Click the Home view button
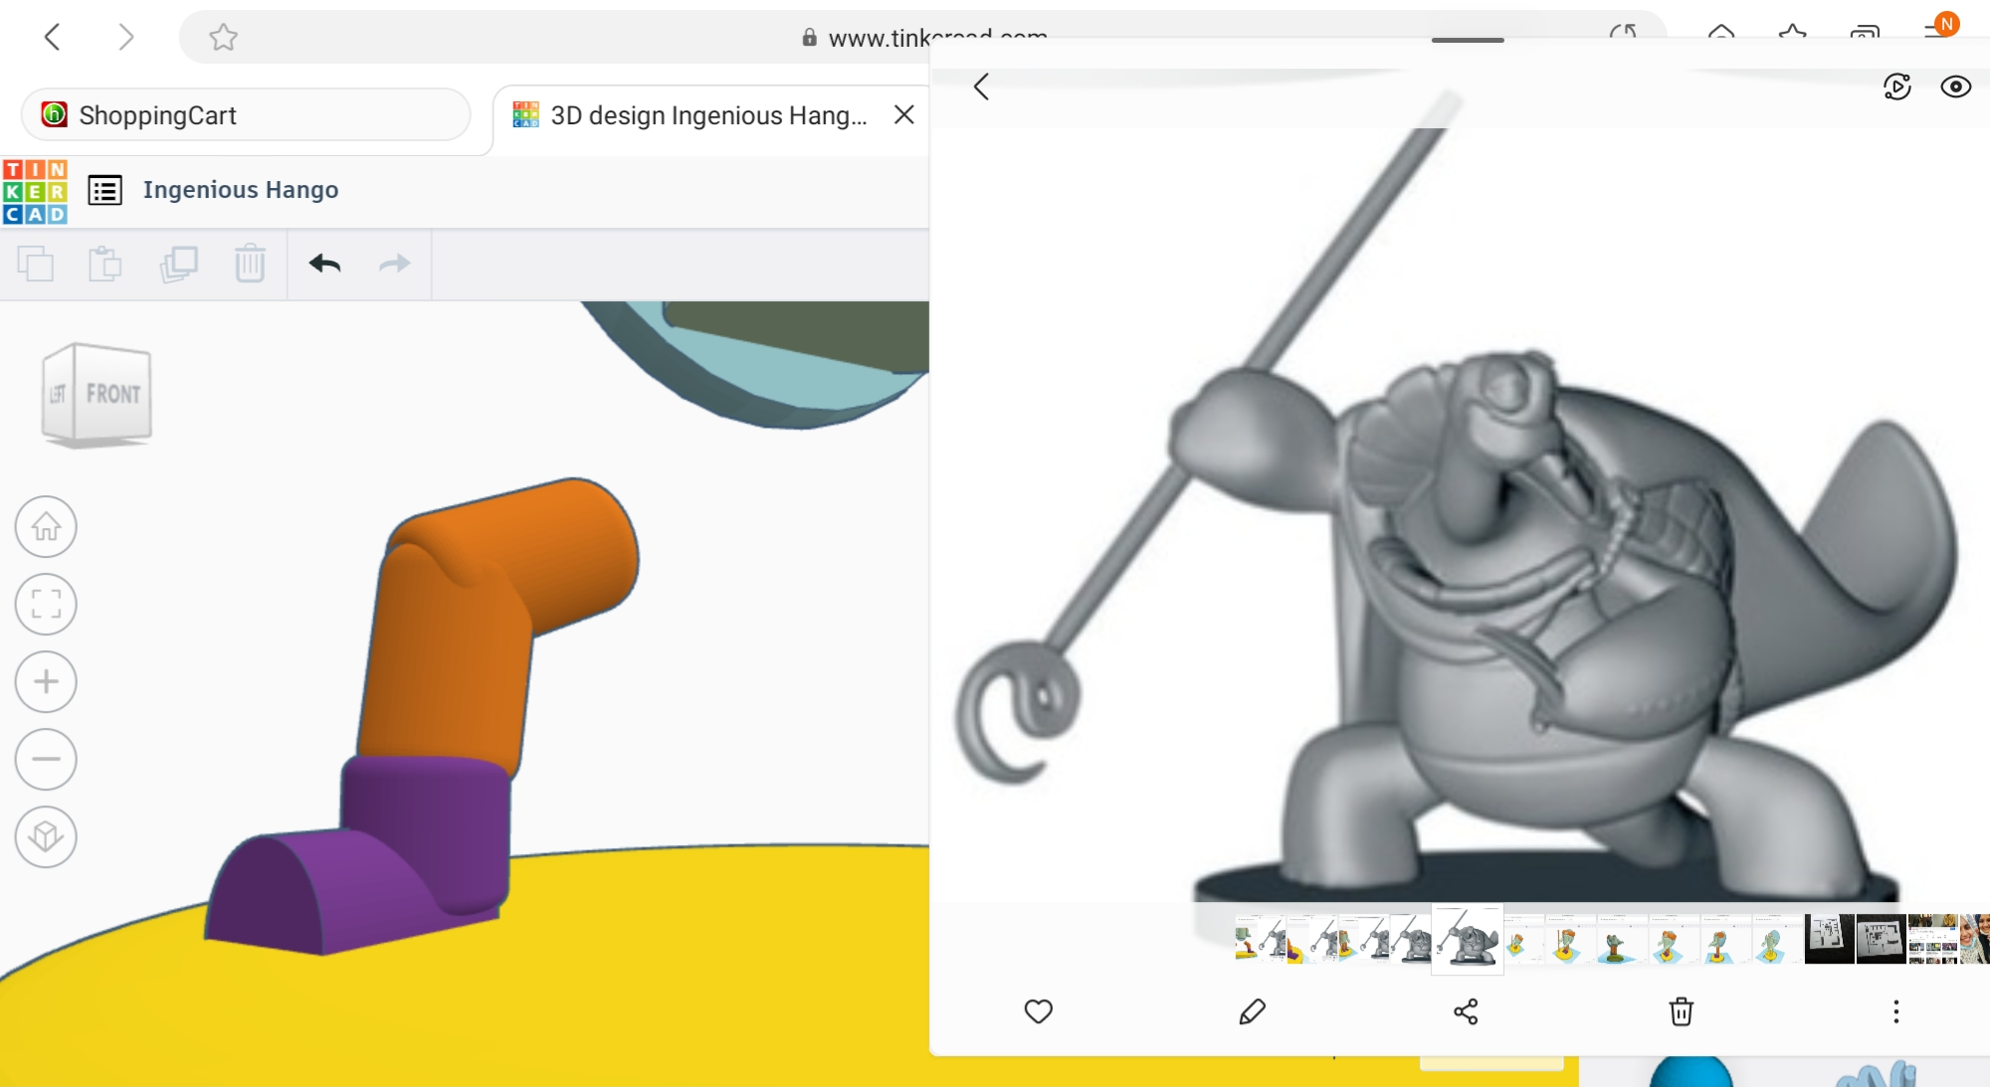Screen dimensions: 1990x1087 (x=46, y=526)
